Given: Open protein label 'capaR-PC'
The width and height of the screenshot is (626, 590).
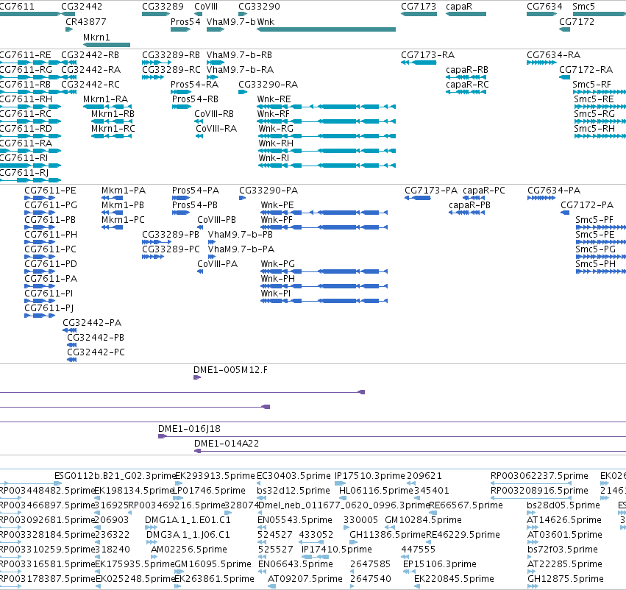Looking at the screenshot, I should [484, 191].
